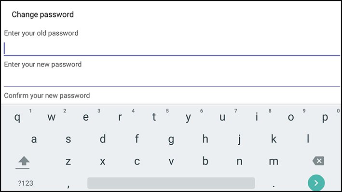Tap the letter g key
The width and height of the screenshot is (342, 192).
[171, 139]
